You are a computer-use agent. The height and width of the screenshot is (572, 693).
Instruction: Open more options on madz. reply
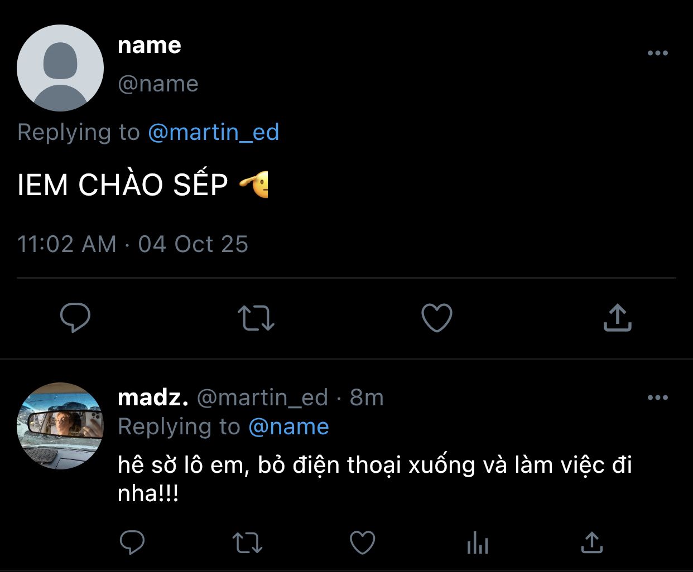coord(657,398)
